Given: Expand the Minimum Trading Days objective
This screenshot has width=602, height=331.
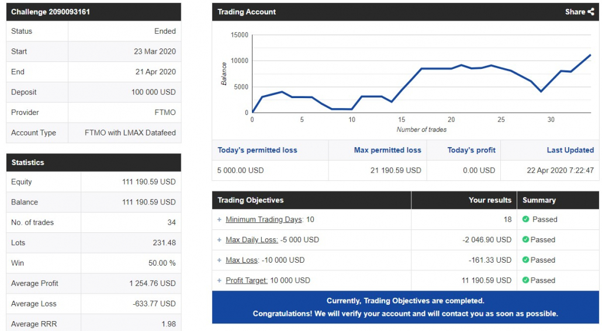Looking at the screenshot, I should click(220, 220).
